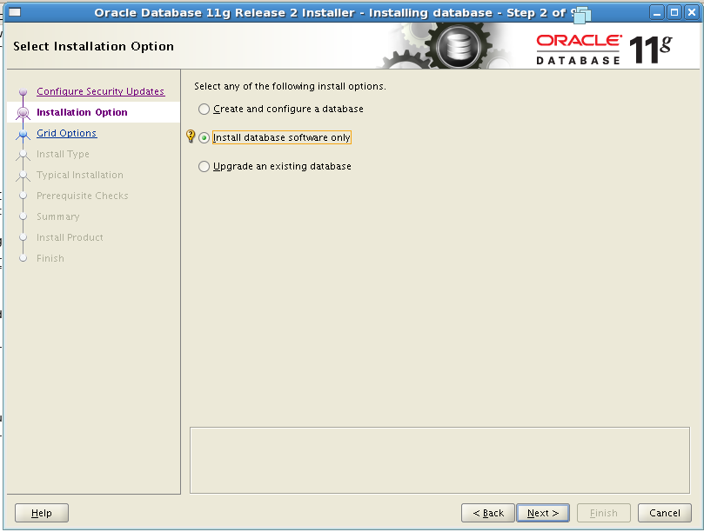This screenshot has height=532, width=704.
Task: Click the Back button
Action: point(488,513)
